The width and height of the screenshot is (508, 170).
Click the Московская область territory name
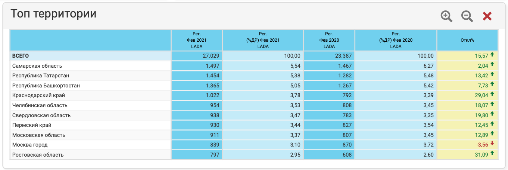[x=39, y=135]
